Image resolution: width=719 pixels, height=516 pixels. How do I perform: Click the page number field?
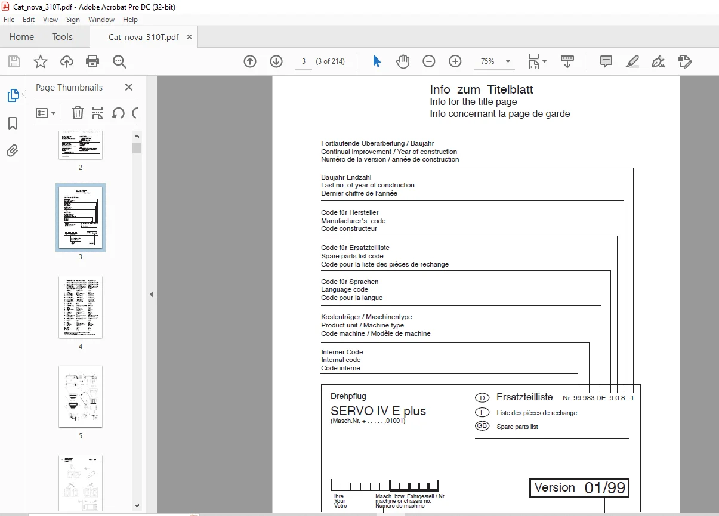pos(303,61)
